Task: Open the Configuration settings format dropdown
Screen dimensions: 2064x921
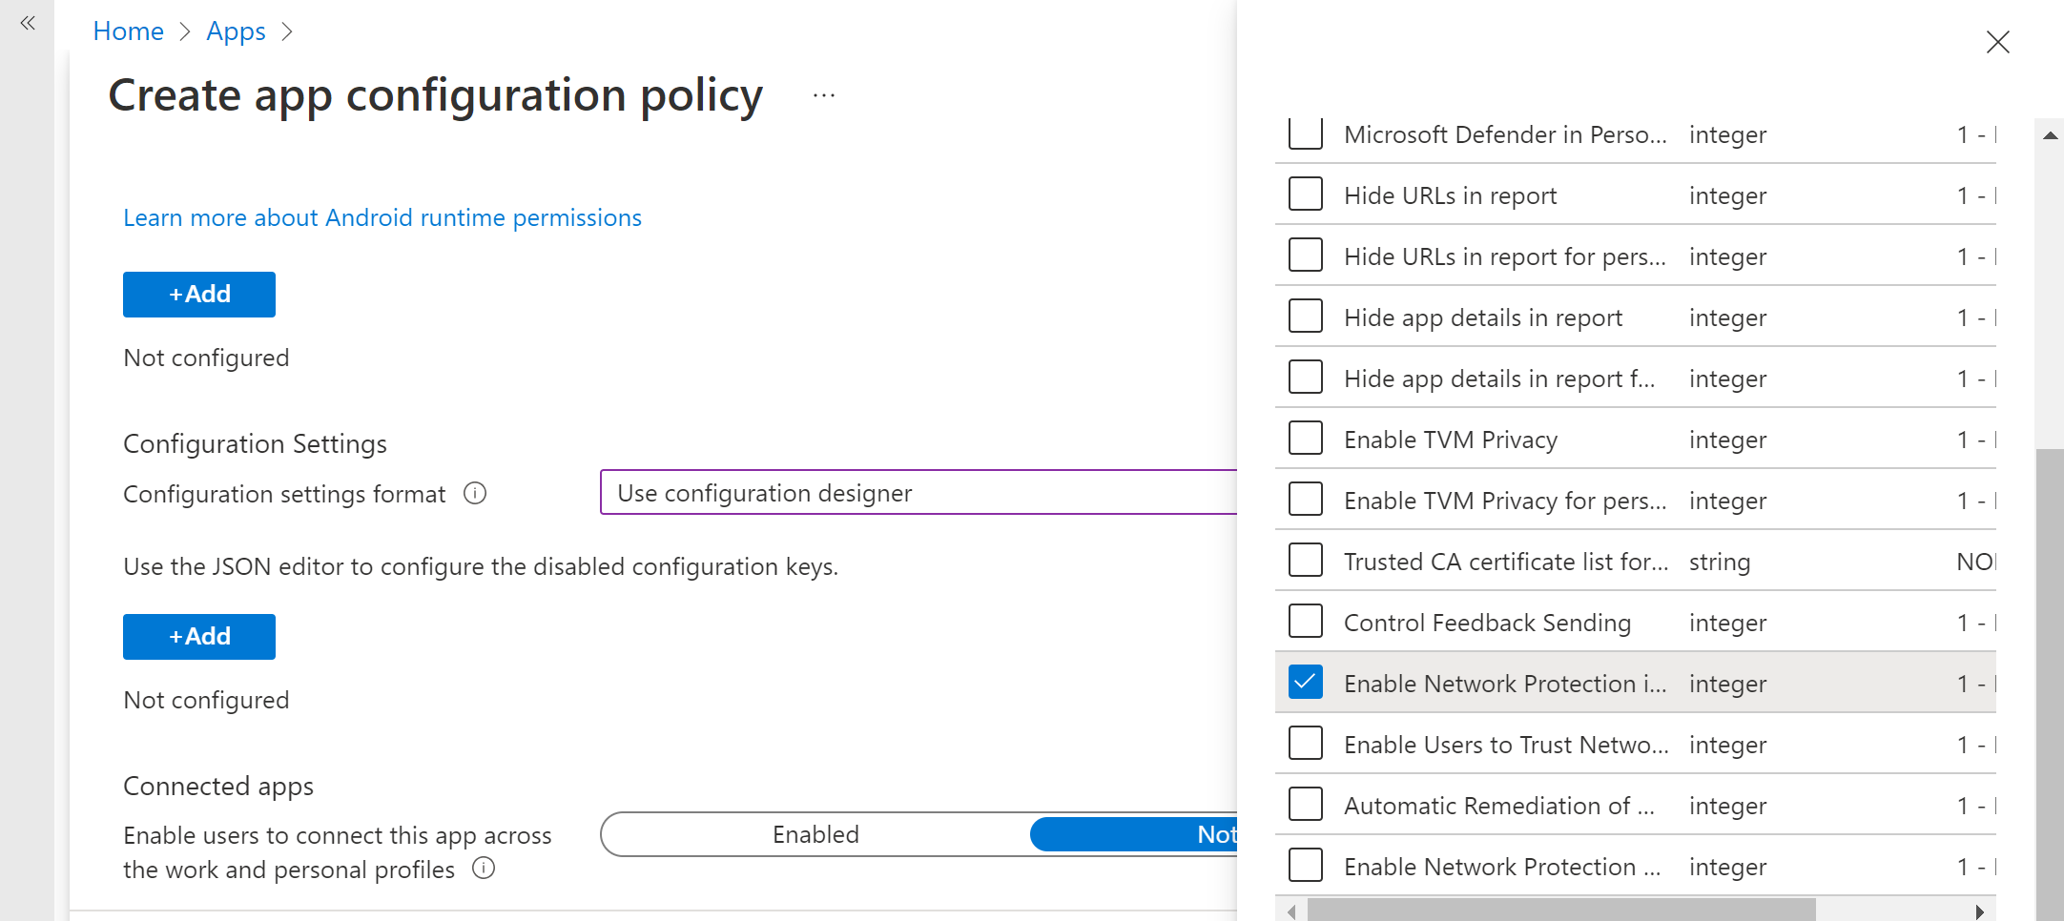Action: point(918,492)
